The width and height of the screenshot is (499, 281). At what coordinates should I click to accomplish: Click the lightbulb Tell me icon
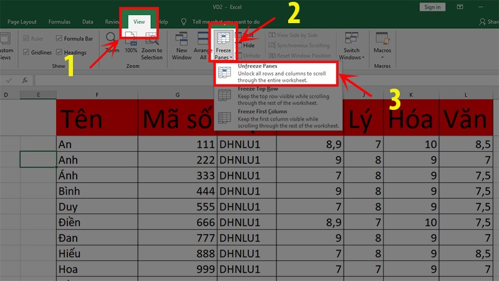pyautogui.click(x=183, y=22)
